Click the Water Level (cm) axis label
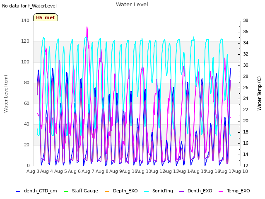 6,94
